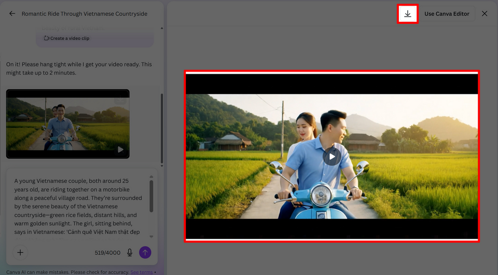The image size is (498, 275).
Task: Open the See terms link
Action: pos(141,272)
